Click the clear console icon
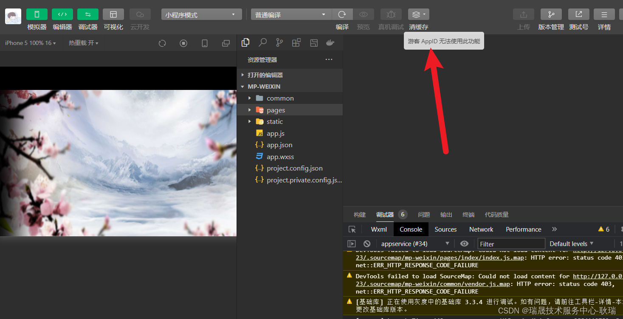This screenshot has width=623, height=319. (x=367, y=243)
